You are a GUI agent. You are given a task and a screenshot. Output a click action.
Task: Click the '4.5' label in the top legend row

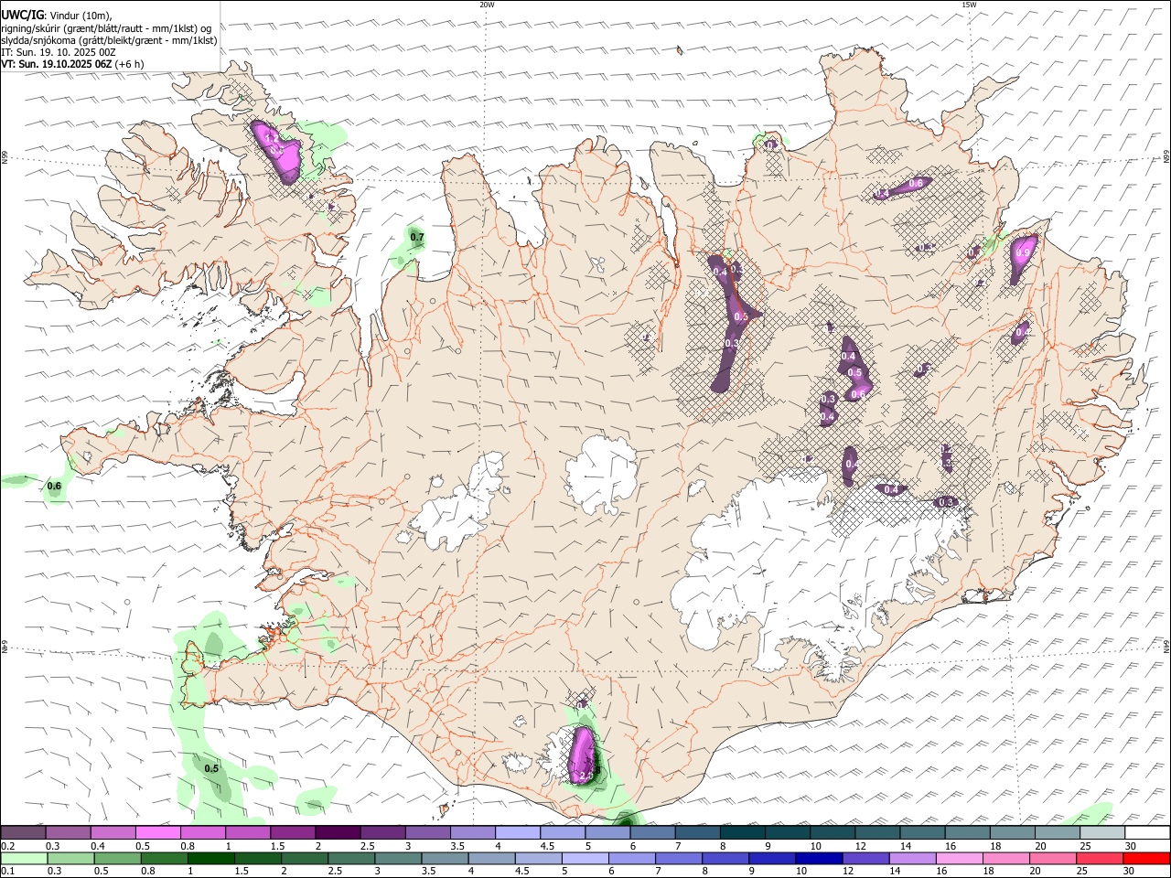coord(547,846)
